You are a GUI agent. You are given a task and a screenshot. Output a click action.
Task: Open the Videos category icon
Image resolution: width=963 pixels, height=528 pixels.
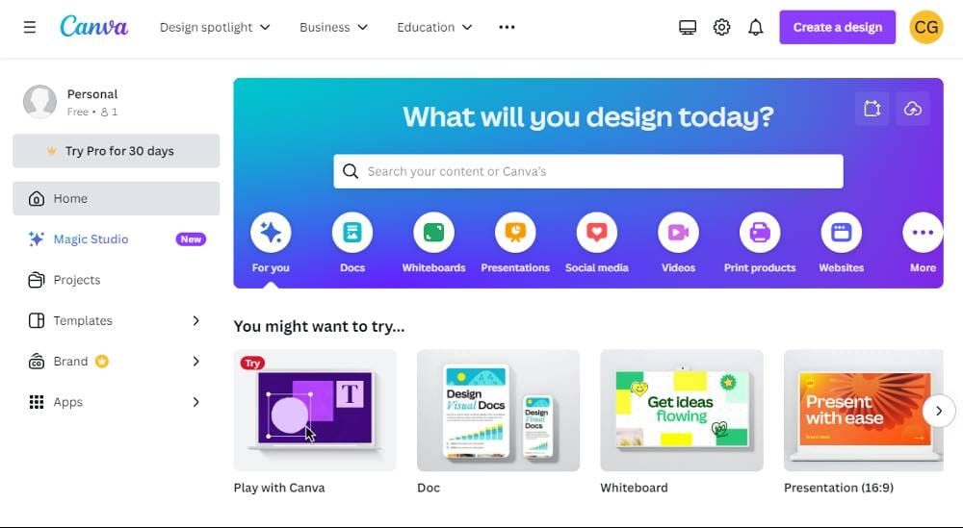678,233
